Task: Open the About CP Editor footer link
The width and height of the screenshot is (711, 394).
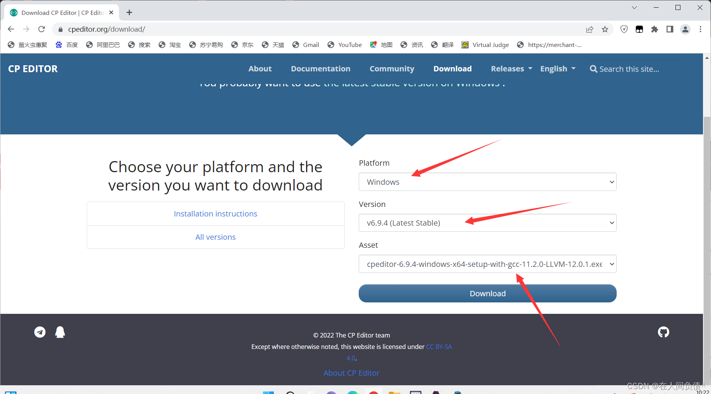Action: (351, 373)
